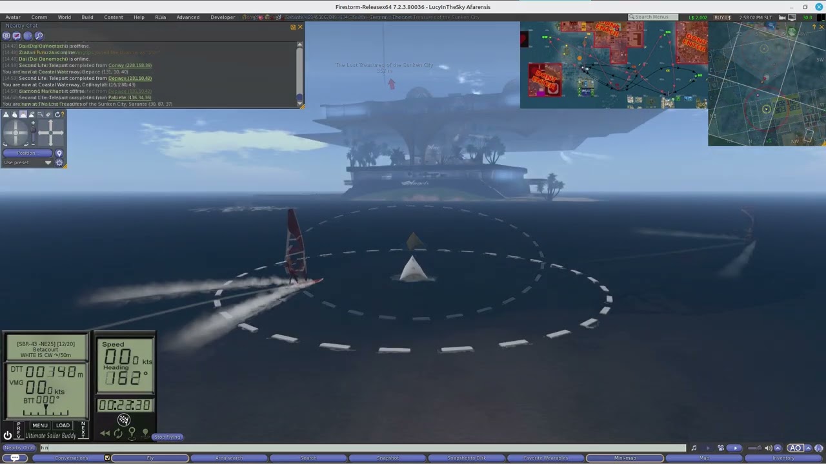Click the L$ 2,002 balance

(x=698, y=17)
